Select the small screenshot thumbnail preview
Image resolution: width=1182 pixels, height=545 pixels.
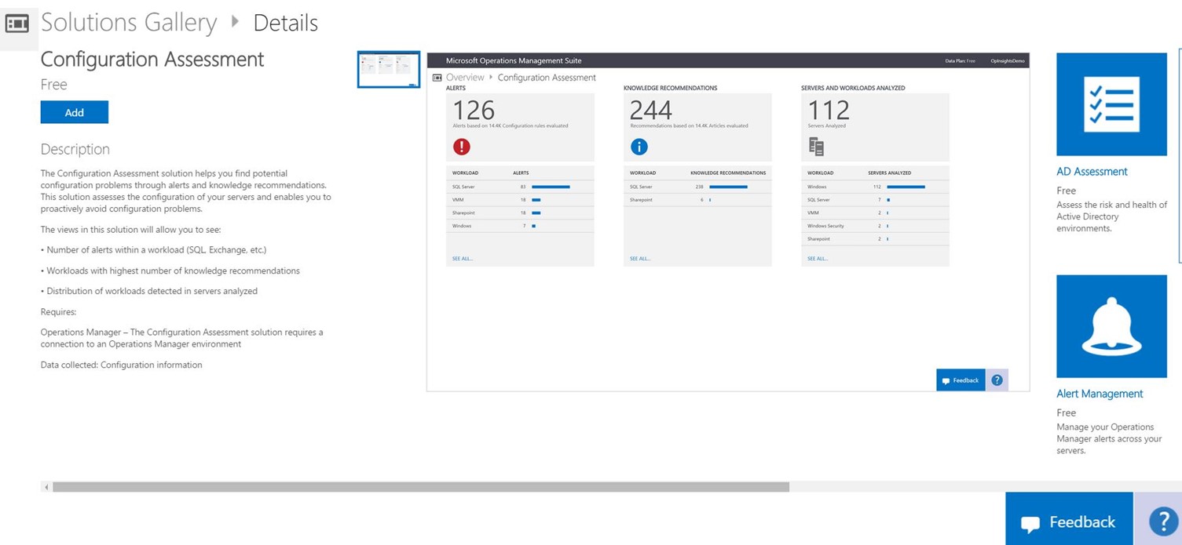coord(389,70)
